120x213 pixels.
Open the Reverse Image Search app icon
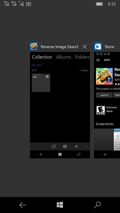(34, 46)
